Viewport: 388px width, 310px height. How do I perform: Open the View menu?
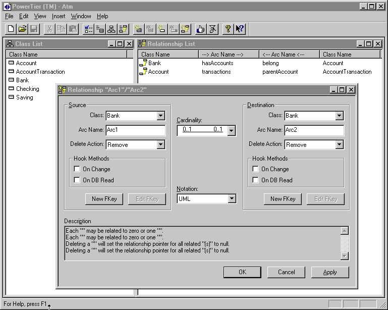pyautogui.click(x=40, y=16)
